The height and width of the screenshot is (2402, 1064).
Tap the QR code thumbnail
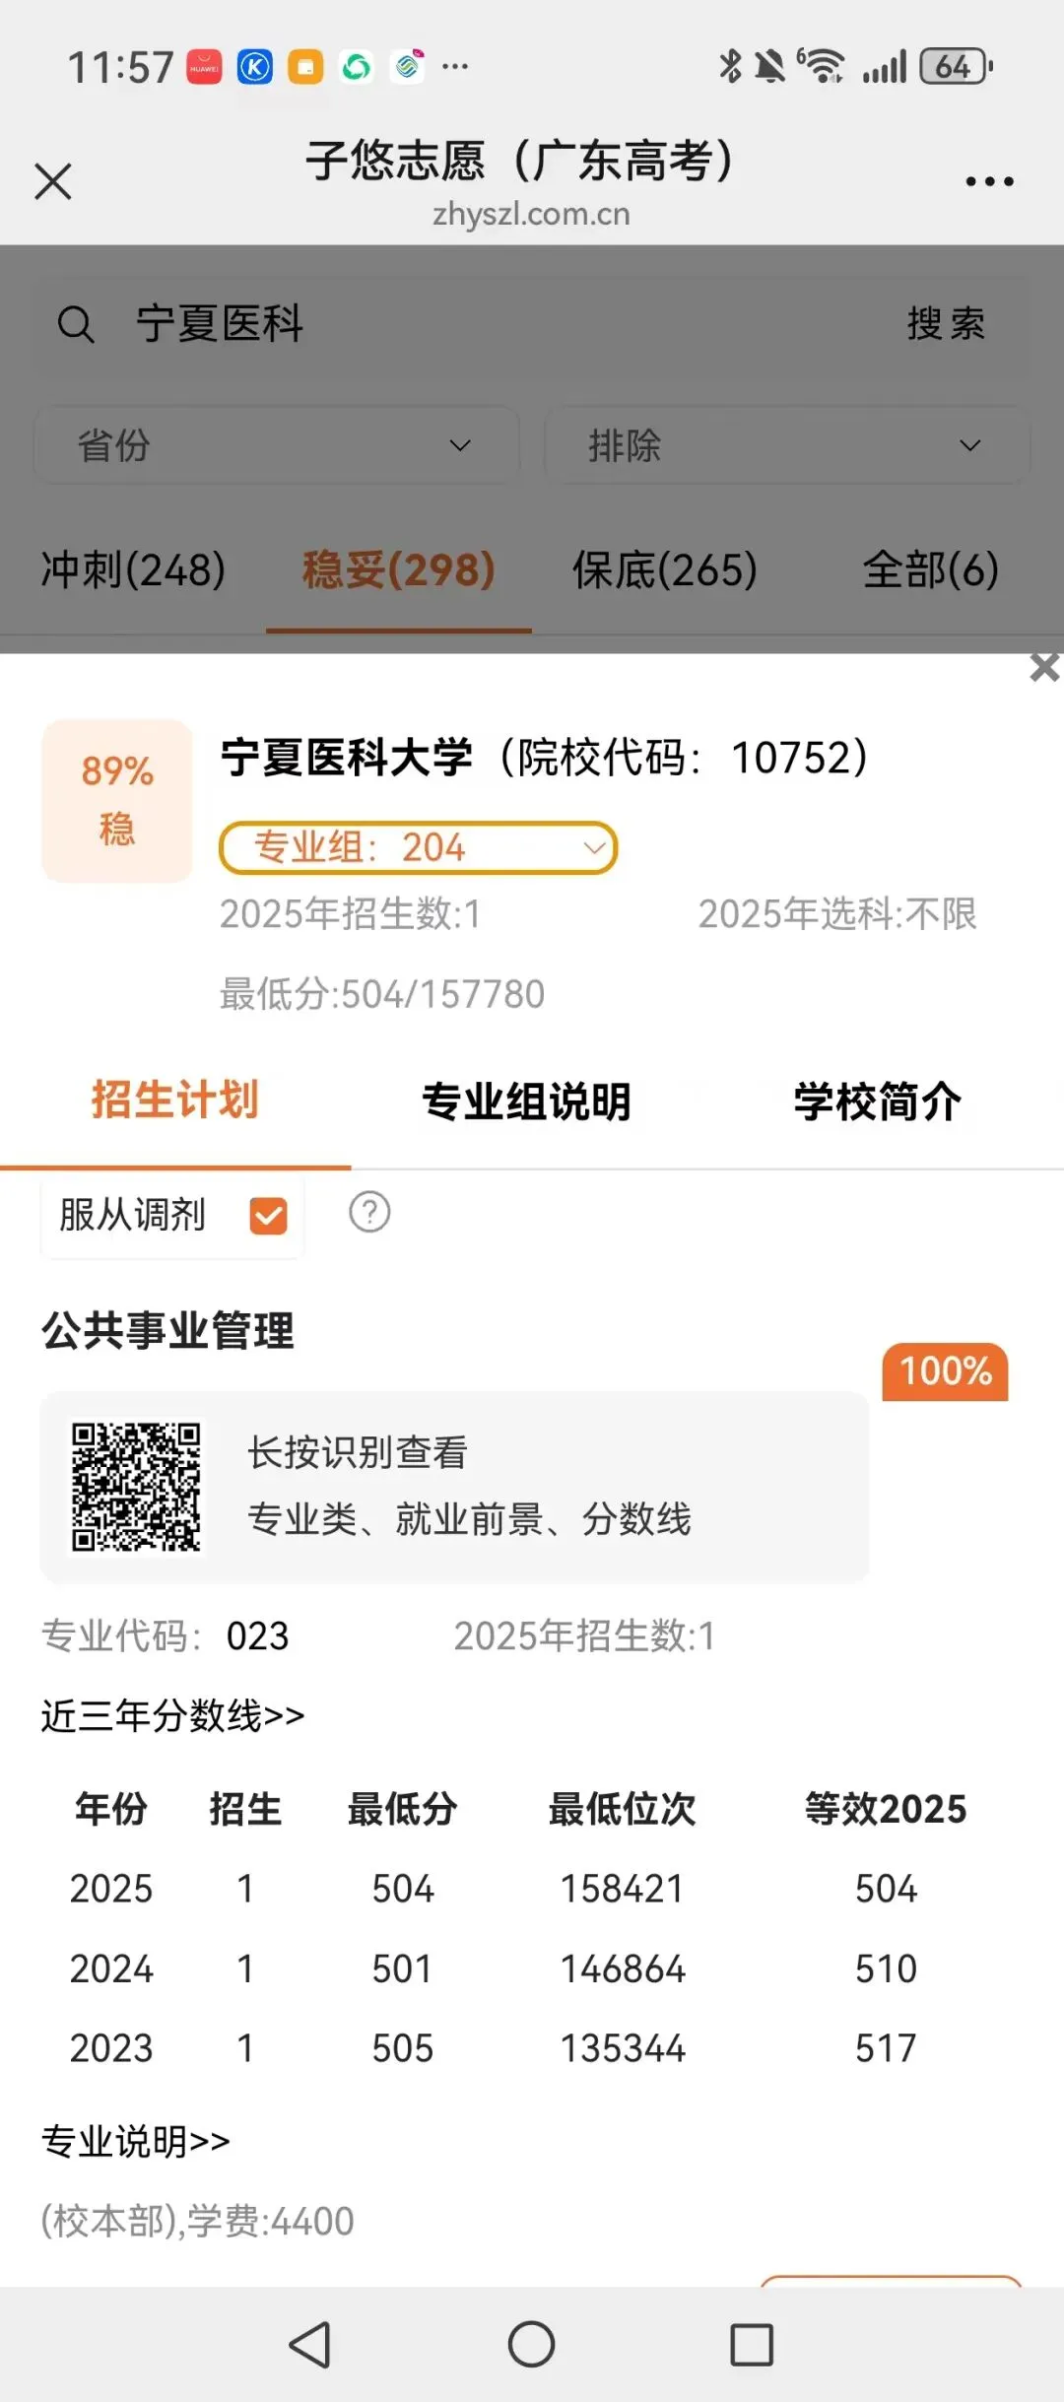coord(136,1486)
